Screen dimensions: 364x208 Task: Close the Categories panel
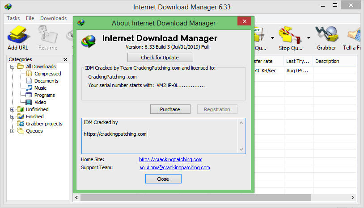coord(65,59)
